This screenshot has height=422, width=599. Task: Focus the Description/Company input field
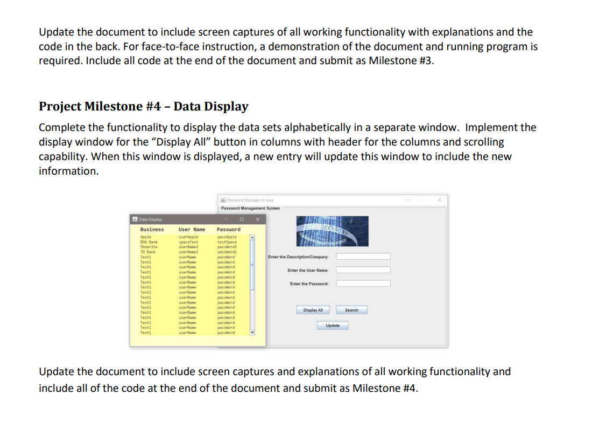pos(363,257)
